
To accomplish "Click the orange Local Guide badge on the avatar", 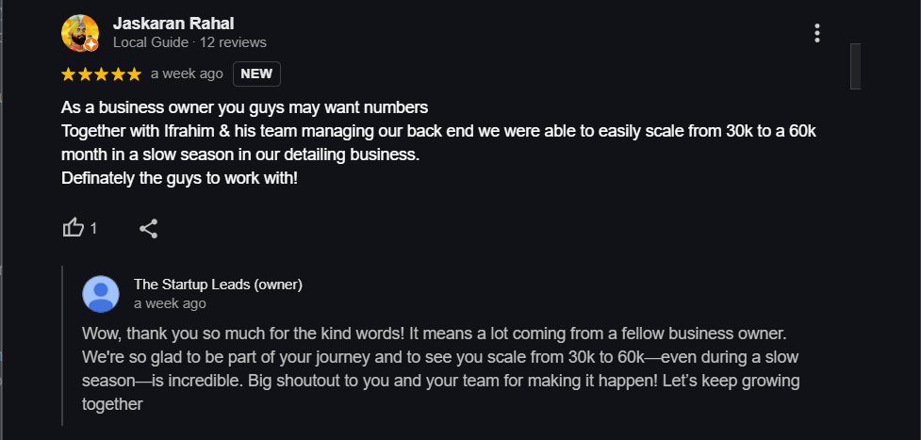I will tap(90, 43).
